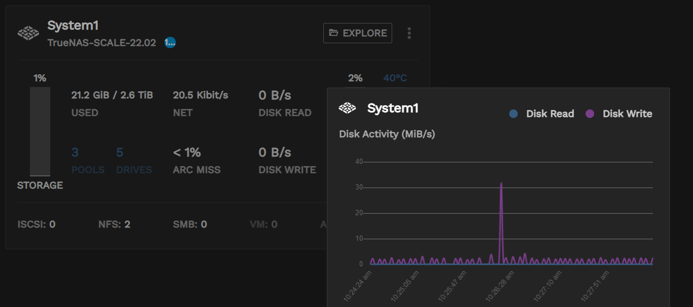Click the < 1% ARC MISS statistic
693x307 pixels.
coord(187,153)
